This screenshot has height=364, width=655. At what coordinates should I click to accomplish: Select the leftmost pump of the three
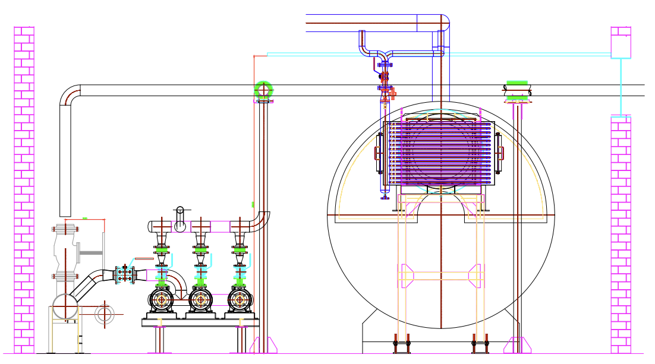(x=161, y=300)
